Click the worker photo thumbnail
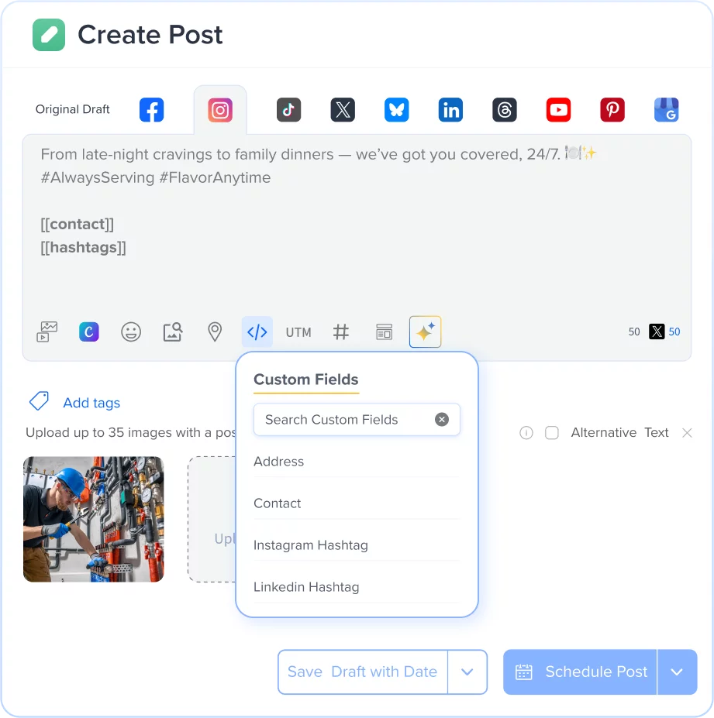The height and width of the screenshot is (718, 714). pos(93,519)
